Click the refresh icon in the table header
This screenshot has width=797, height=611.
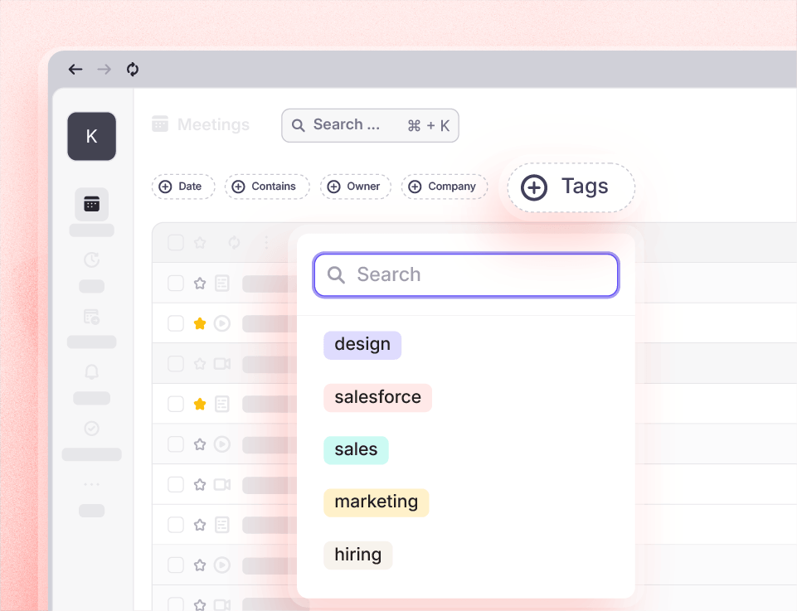point(234,242)
